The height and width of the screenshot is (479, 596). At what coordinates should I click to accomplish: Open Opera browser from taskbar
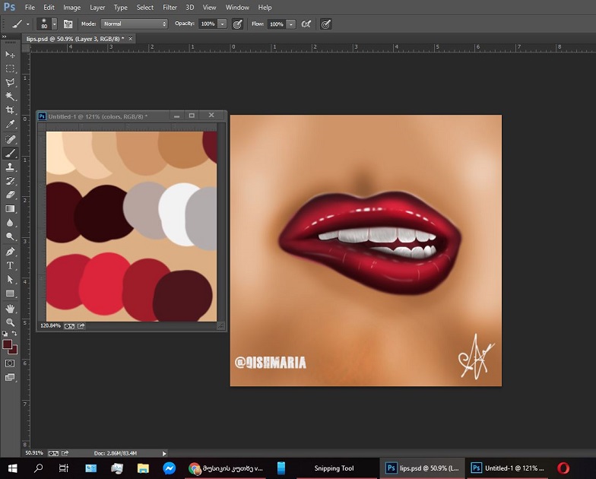click(563, 468)
